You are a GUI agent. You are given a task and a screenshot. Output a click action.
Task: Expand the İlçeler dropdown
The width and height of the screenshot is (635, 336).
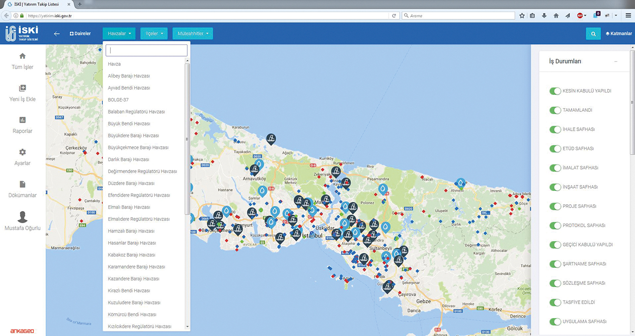154,34
